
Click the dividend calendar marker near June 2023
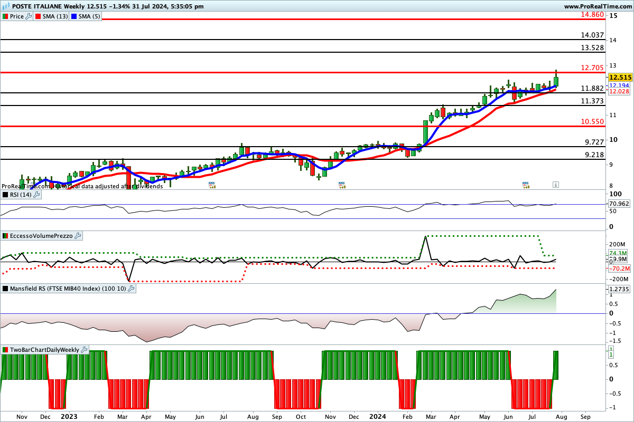click(x=212, y=185)
